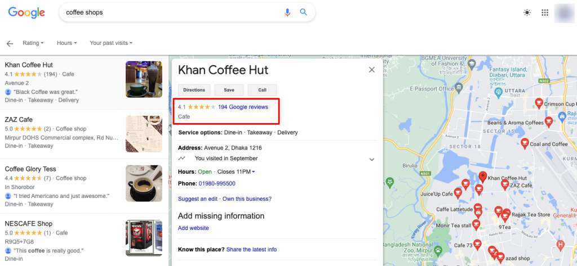
Task: Click the red hospital H map icon
Action: coord(561,244)
